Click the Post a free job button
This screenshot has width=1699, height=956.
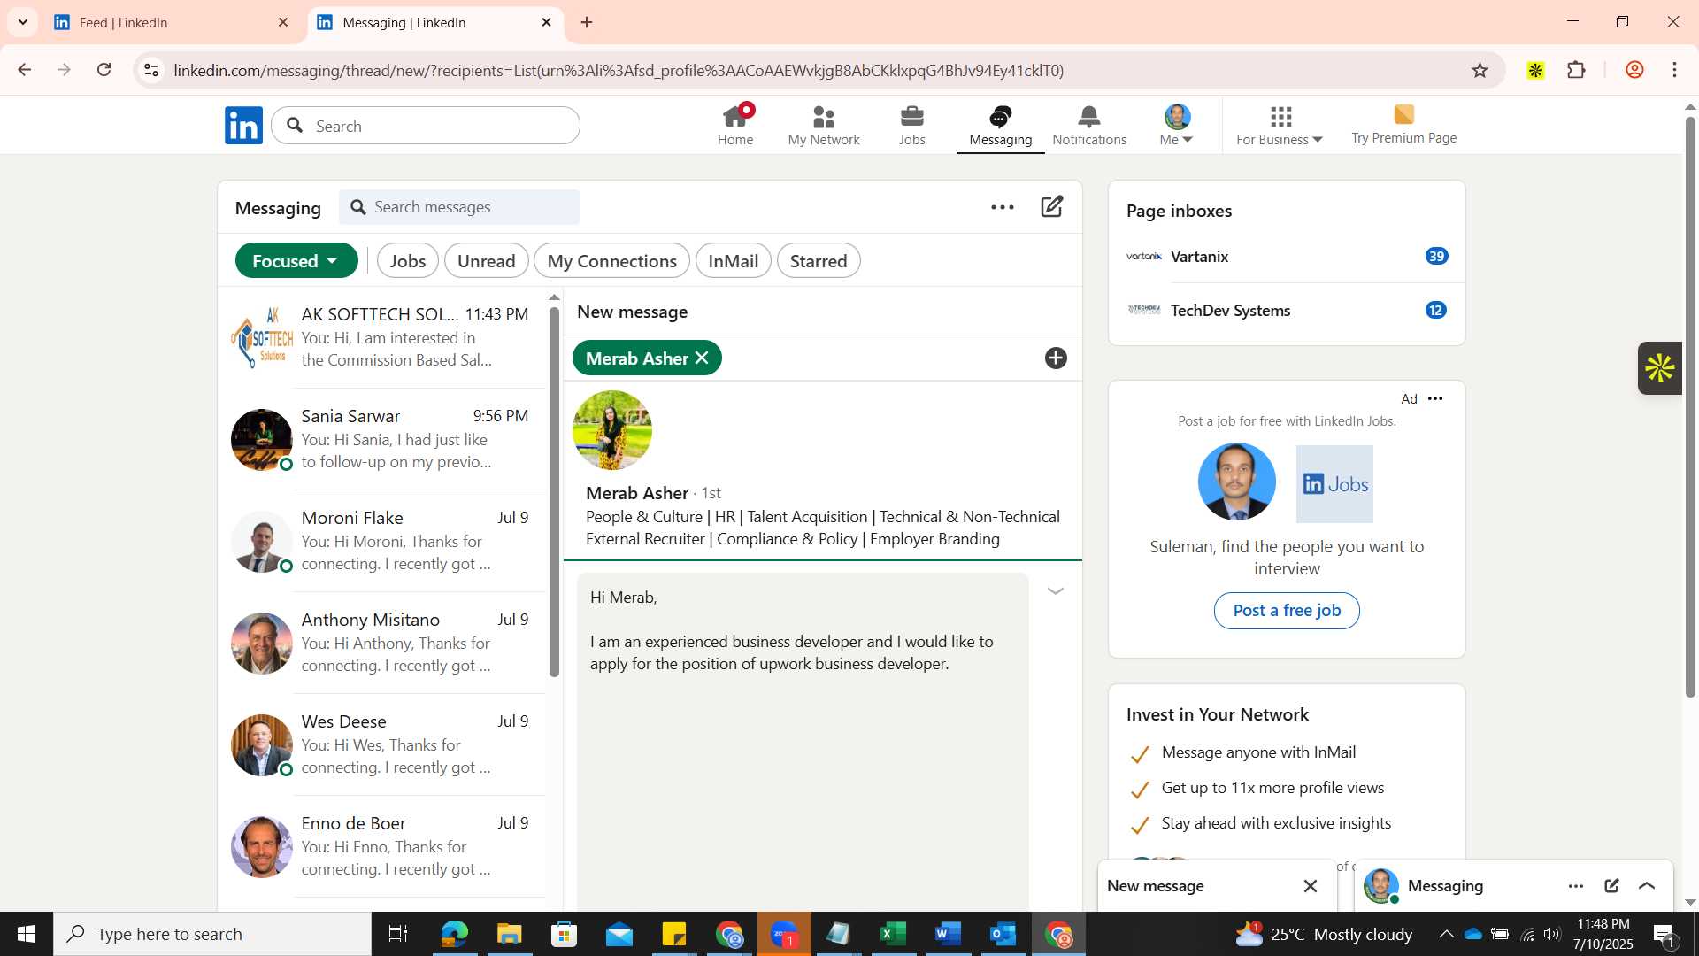coord(1287,611)
